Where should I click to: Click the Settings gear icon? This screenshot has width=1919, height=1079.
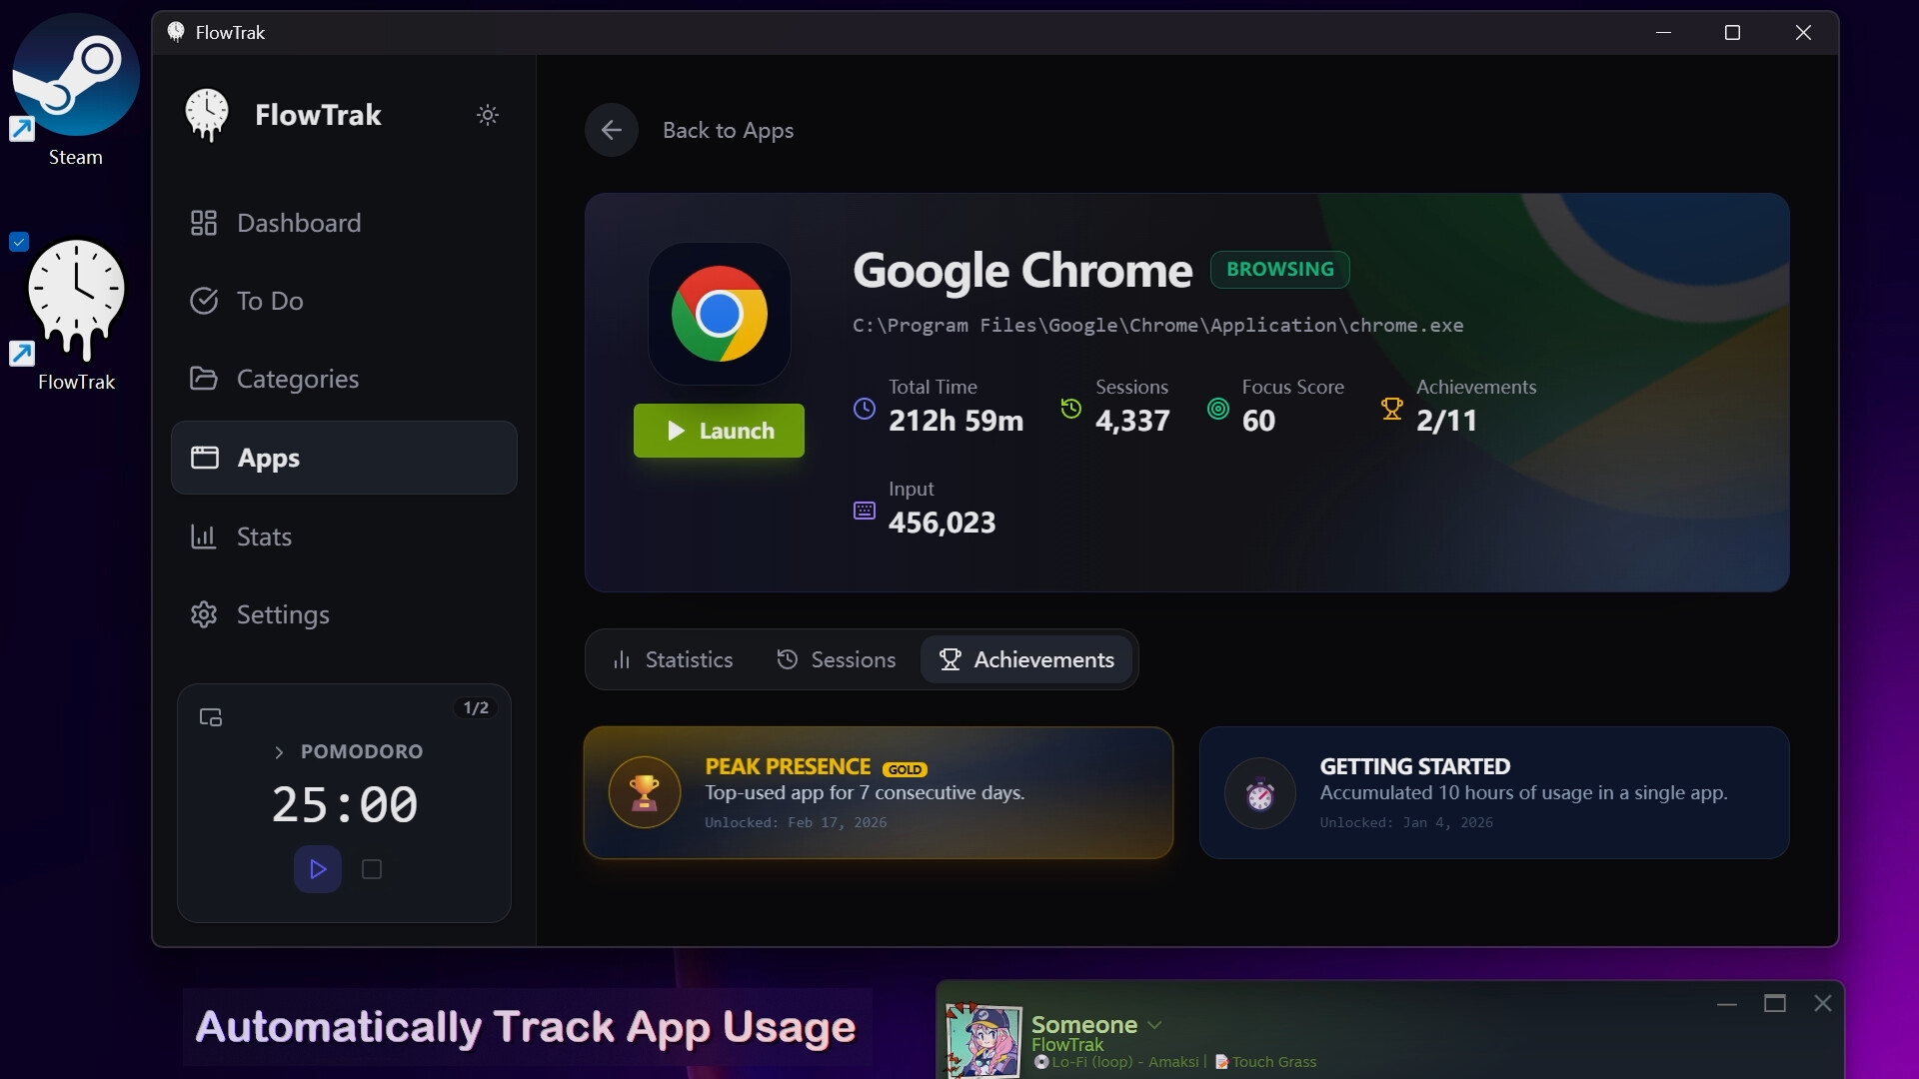point(204,614)
